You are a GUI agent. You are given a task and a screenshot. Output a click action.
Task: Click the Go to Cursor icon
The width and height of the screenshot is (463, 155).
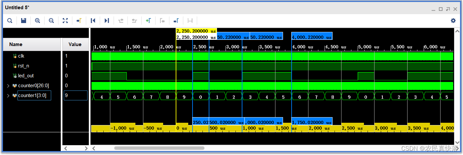click(x=79, y=21)
